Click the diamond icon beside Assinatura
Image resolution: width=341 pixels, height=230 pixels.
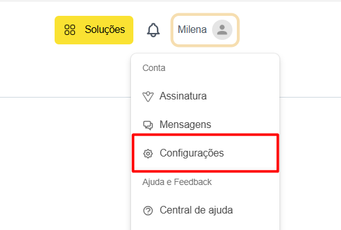pyautogui.click(x=148, y=96)
